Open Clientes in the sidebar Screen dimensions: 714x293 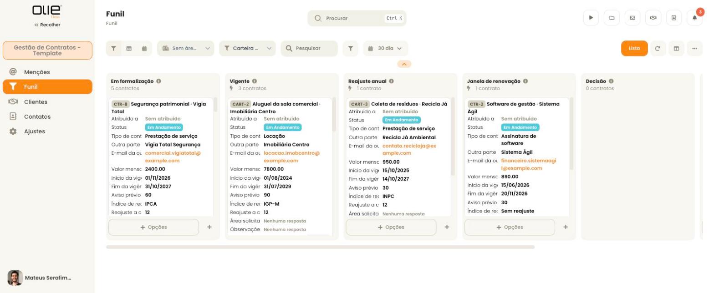point(47,102)
